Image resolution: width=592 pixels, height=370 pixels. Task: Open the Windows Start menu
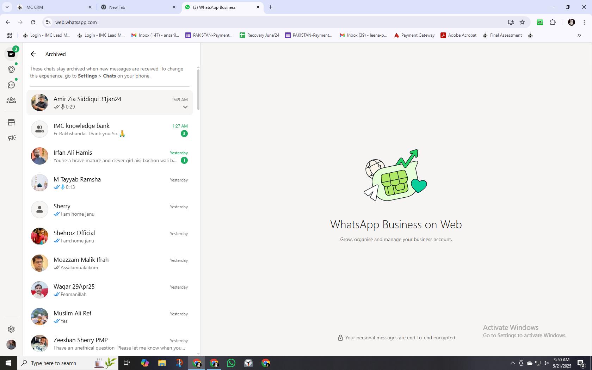[x=8, y=363]
